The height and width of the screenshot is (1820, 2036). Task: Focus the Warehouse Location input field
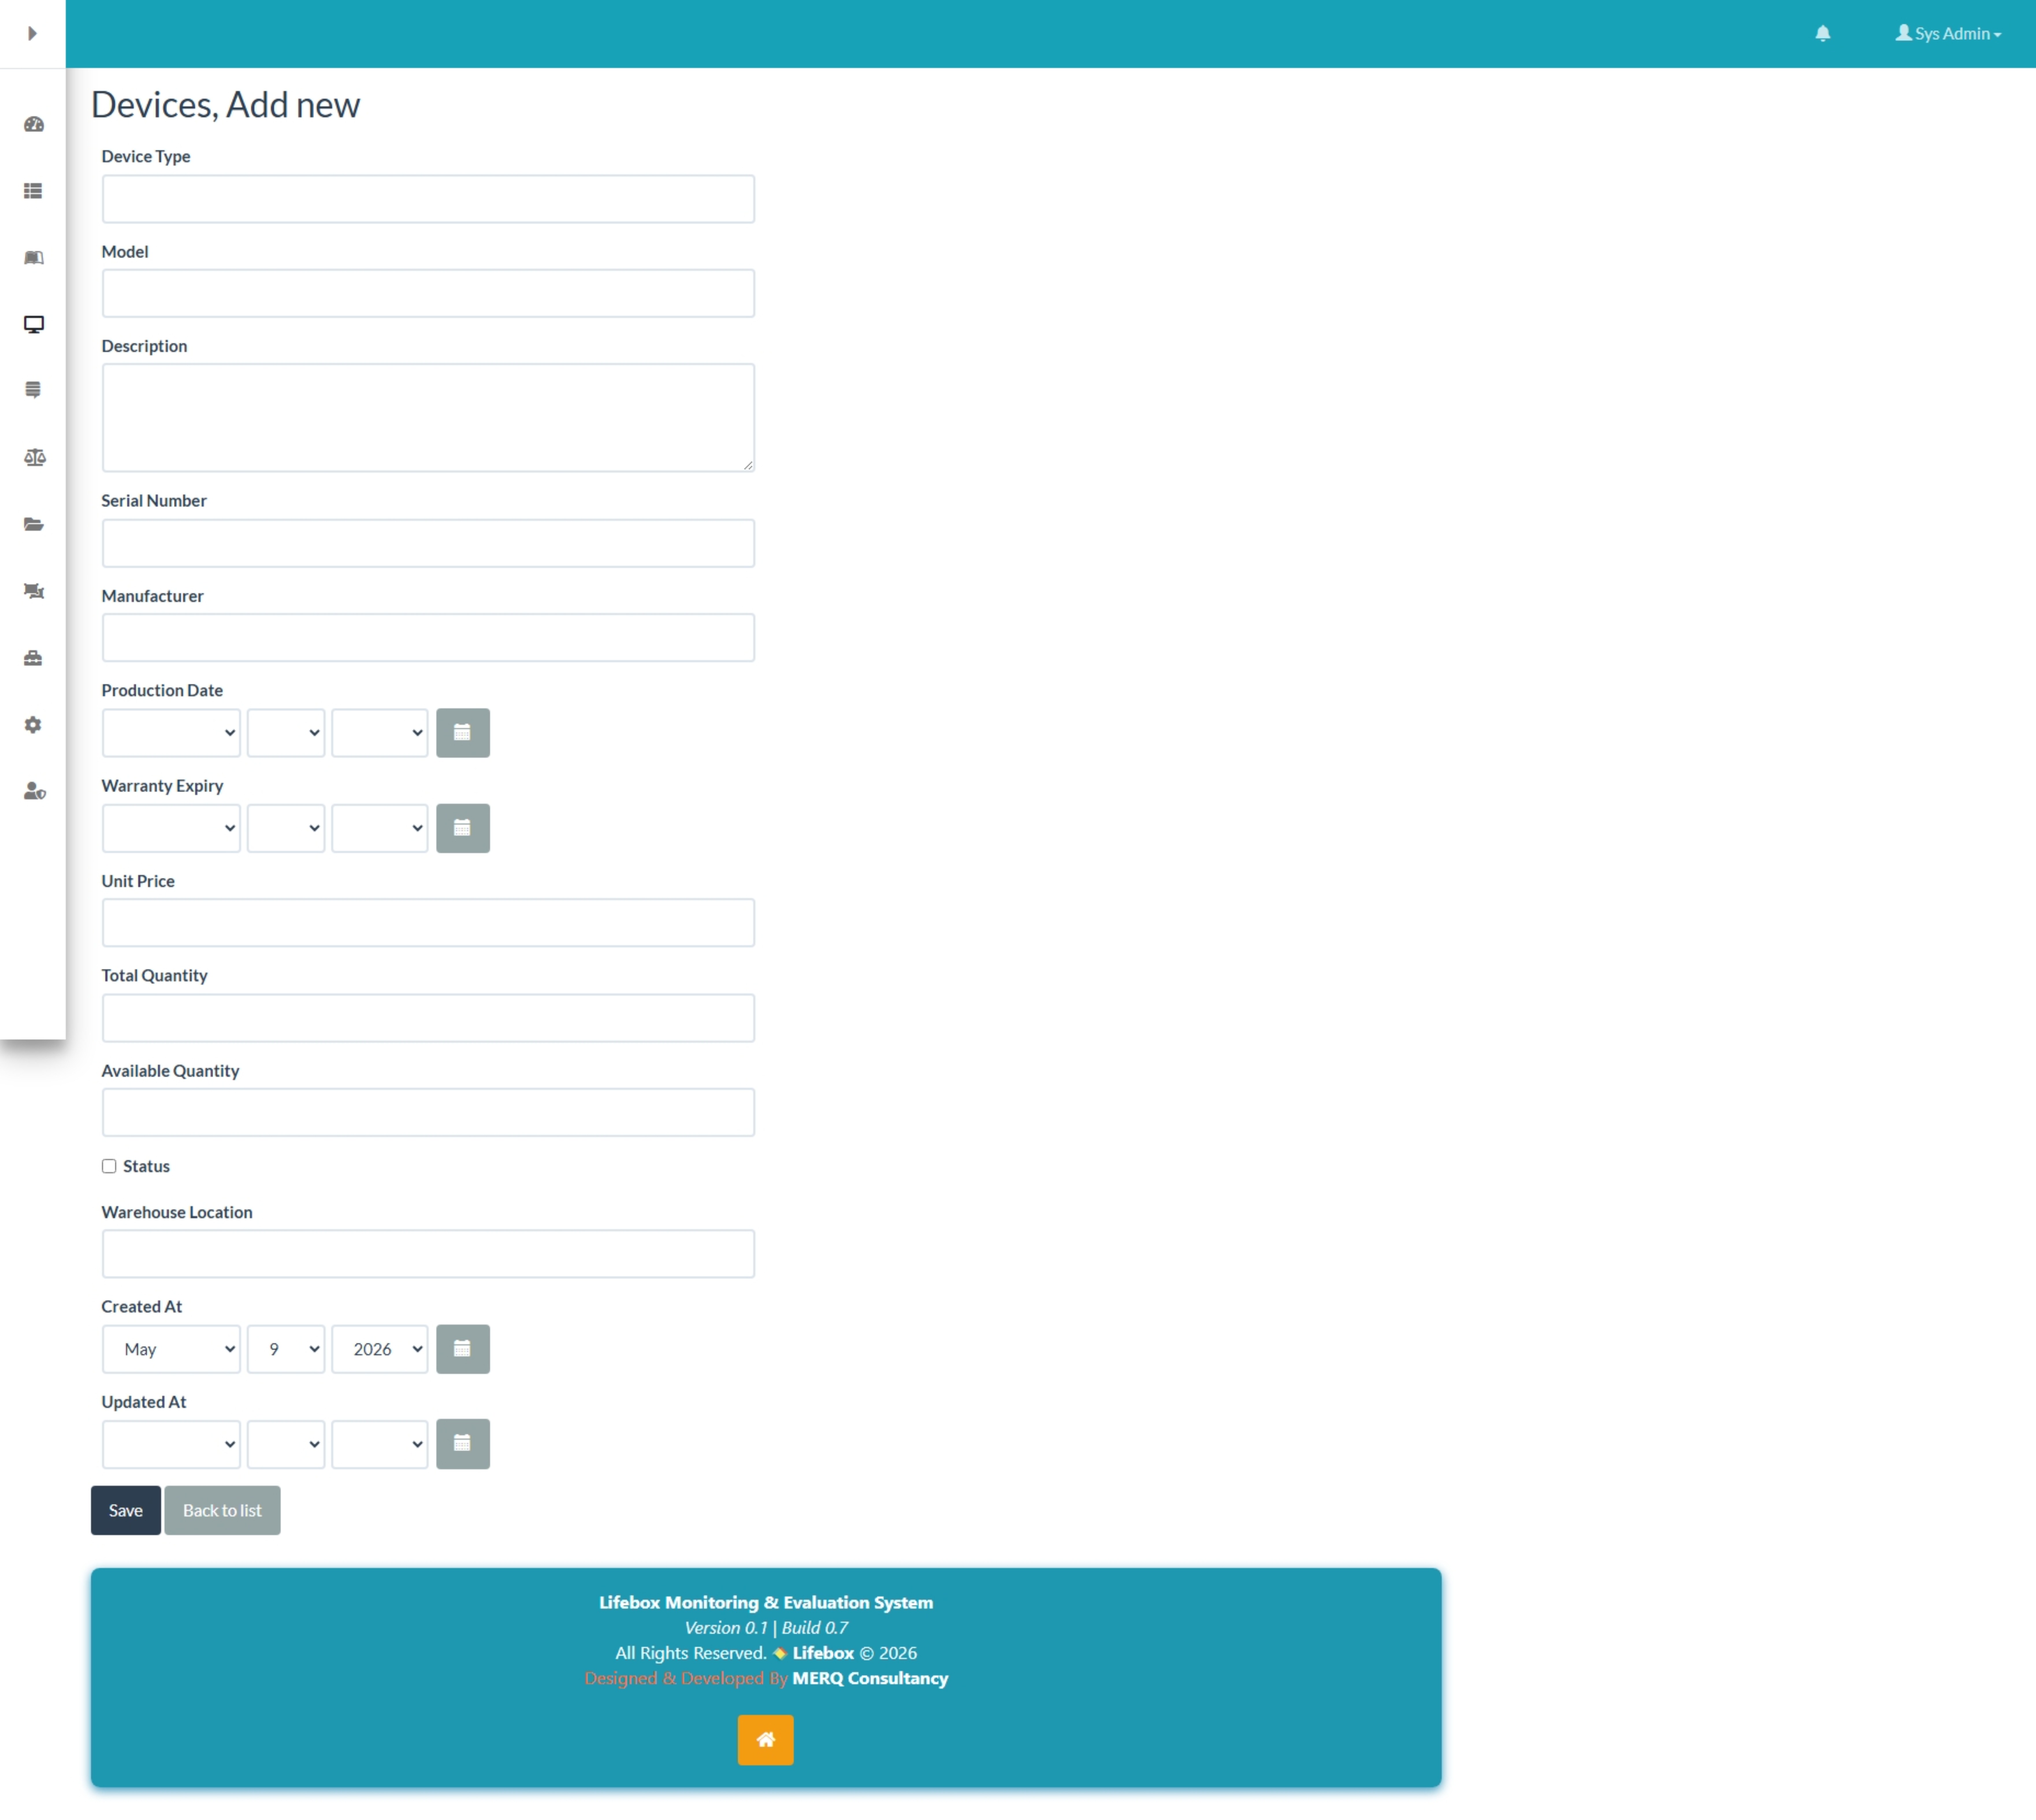[x=428, y=1254]
